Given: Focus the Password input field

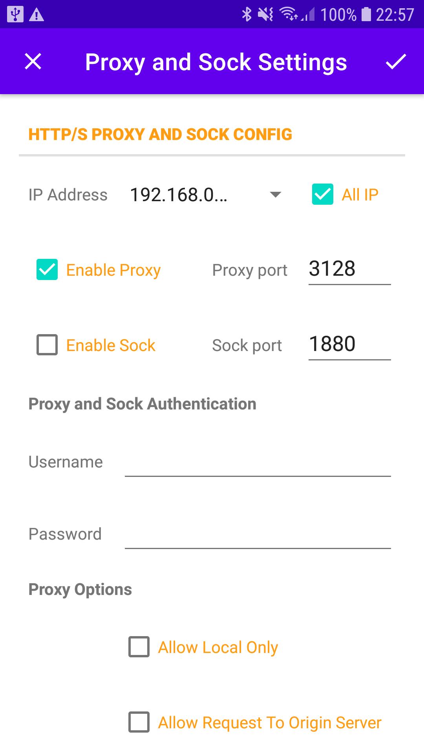Looking at the screenshot, I should tap(258, 535).
